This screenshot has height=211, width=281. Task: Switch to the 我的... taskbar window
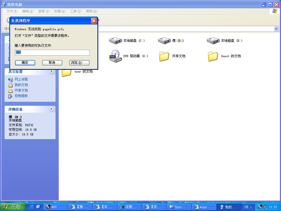pyautogui.click(x=229, y=207)
